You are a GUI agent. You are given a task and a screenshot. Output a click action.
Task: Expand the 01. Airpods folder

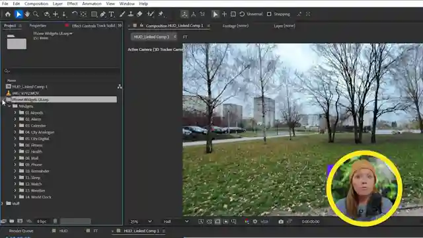pos(15,113)
